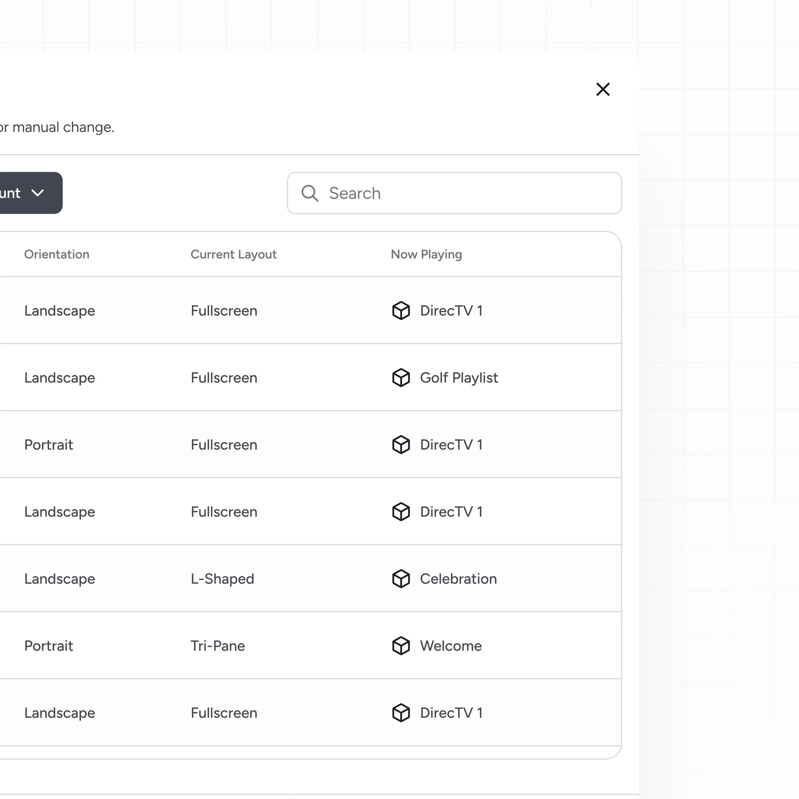Click cube icon in Portrait DirecTV 1 row
Viewport: 799px width, 799px height.
tap(400, 445)
